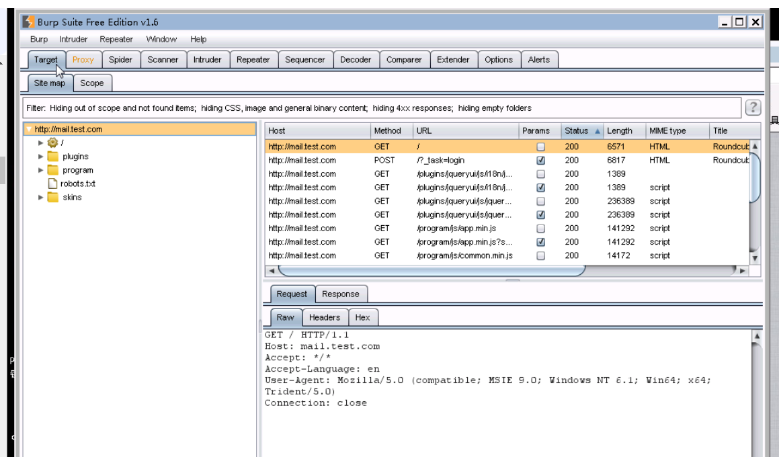Open the Response tab
Screen dimensions: 779x457
tap(340, 294)
